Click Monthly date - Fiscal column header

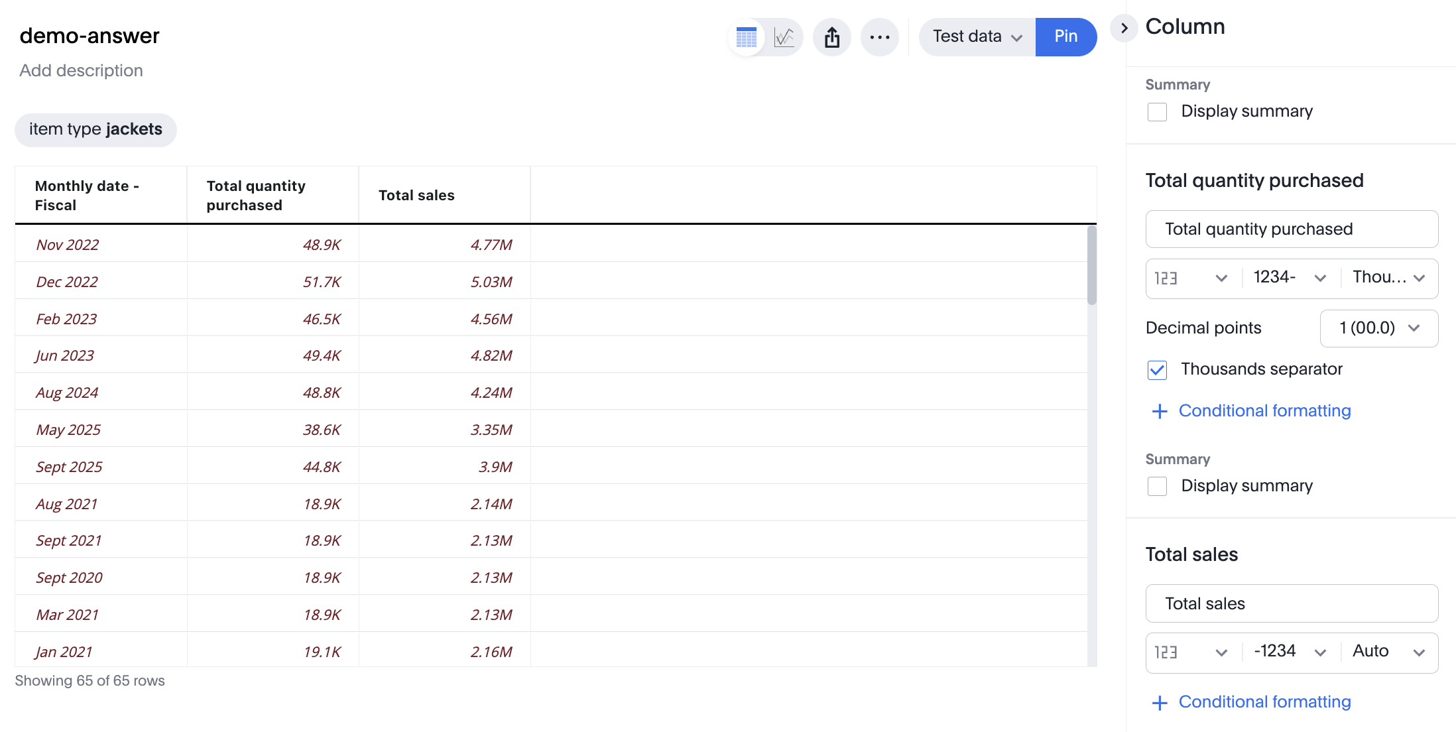click(87, 196)
